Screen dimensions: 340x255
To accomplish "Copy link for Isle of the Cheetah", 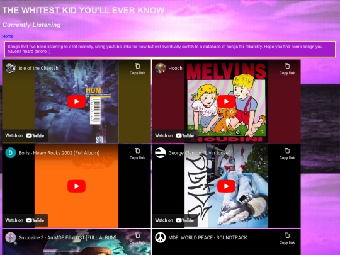I will pyautogui.click(x=137, y=69).
